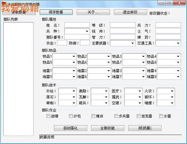Expand the 物品1 combo box

click(x=64, y=56)
